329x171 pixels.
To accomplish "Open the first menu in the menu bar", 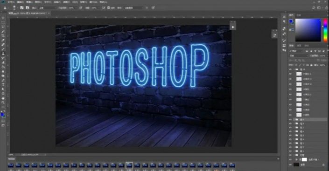I will pyautogui.click(x=11, y=2).
